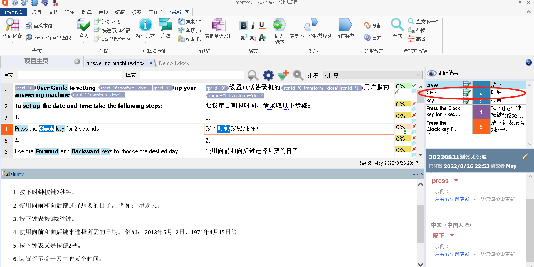Click 从语词检索更新 link under press

[x=497, y=199]
